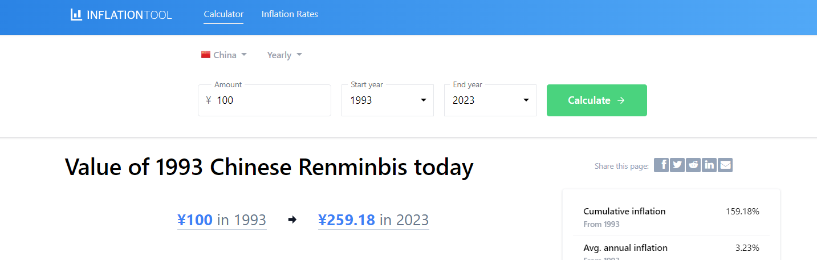Open the Start year dropdown showing 1993

click(388, 100)
